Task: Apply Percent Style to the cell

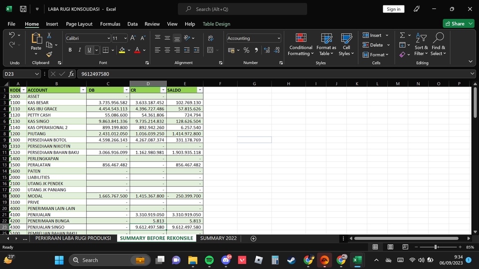Action: pos(246,50)
